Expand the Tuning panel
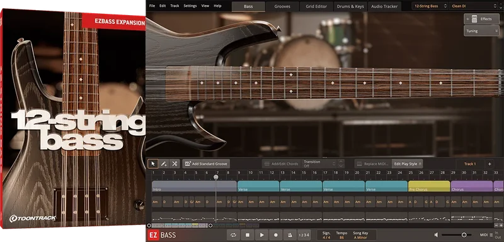This screenshot has height=242, width=504. pos(481,31)
